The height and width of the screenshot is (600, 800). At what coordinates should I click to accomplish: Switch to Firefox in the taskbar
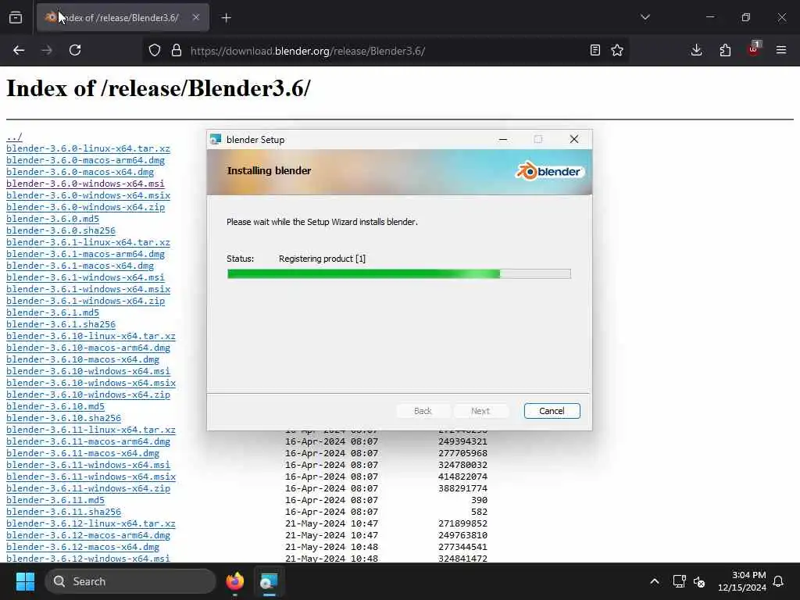[x=234, y=581]
